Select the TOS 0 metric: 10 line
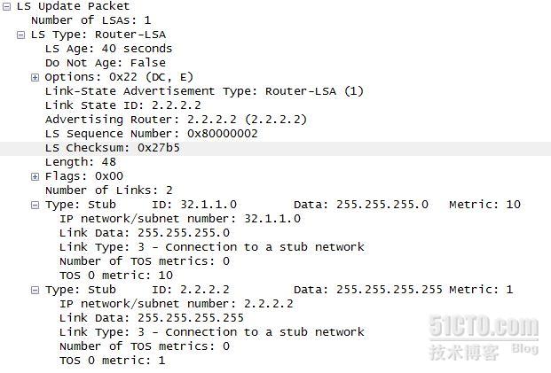 [x=116, y=276]
